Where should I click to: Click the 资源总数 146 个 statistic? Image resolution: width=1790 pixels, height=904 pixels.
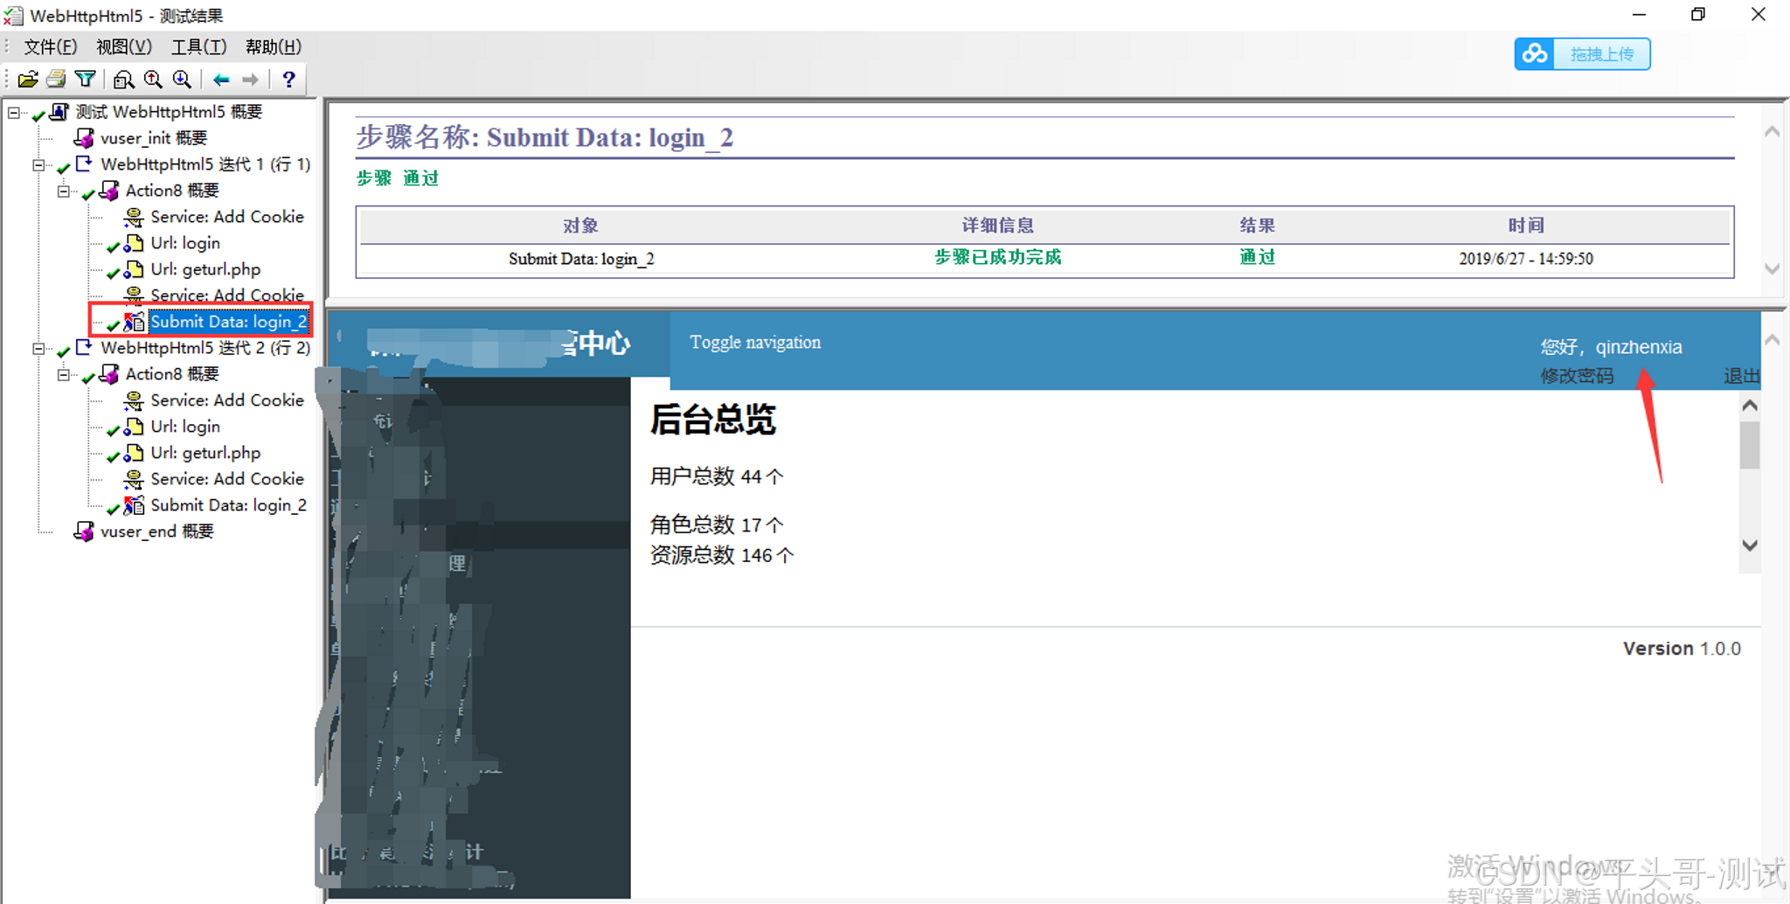coord(722,555)
